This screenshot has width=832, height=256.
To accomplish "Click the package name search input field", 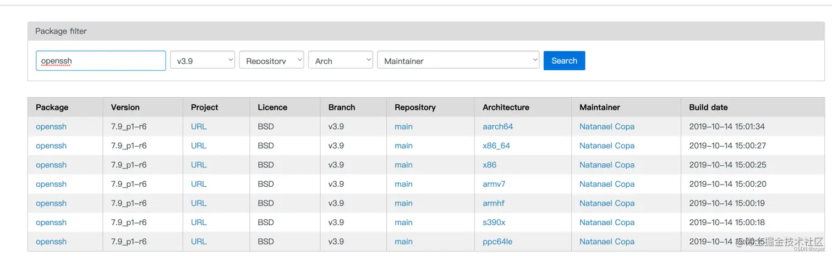I will click(101, 61).
